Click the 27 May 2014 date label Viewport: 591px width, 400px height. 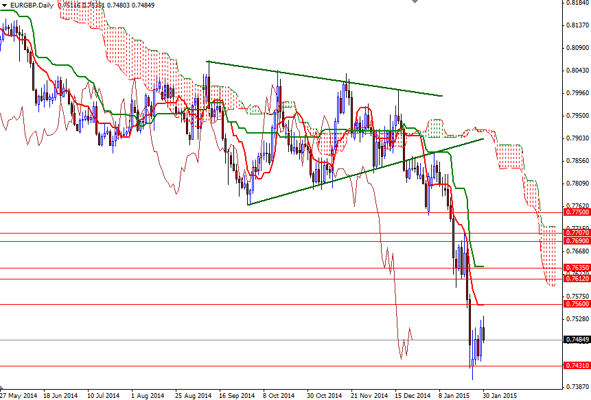[19, 395]
